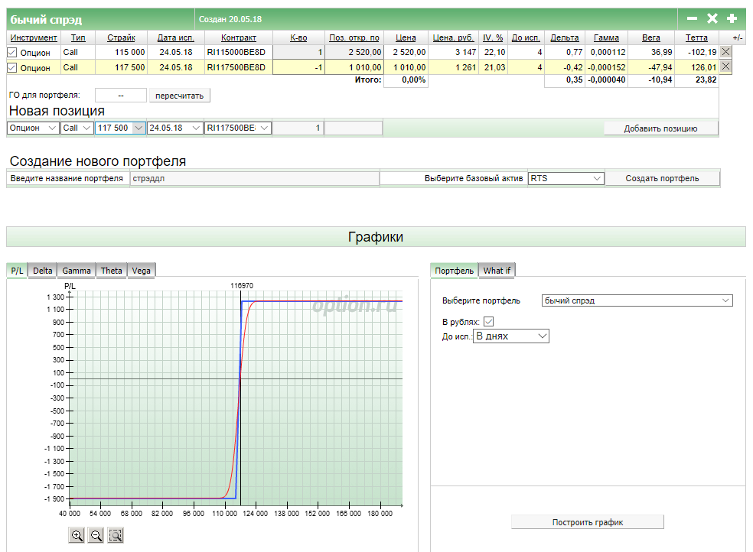Remove the 115 000 strike option row
Viewport: 753px width, 552px height.
(x=726, y=52)
